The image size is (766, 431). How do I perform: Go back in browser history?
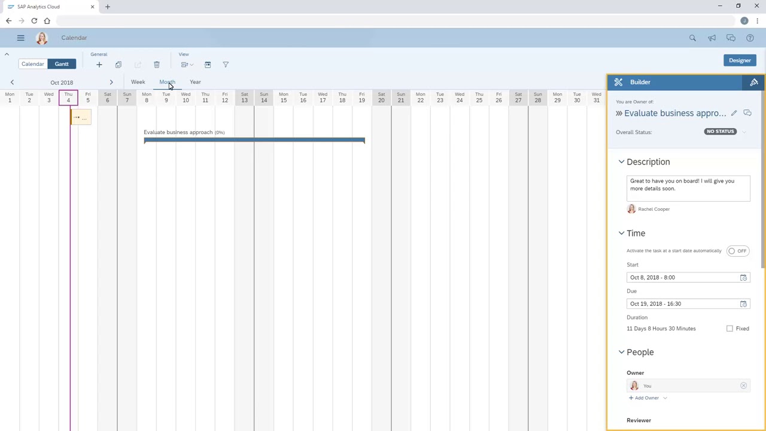(8, 21)
